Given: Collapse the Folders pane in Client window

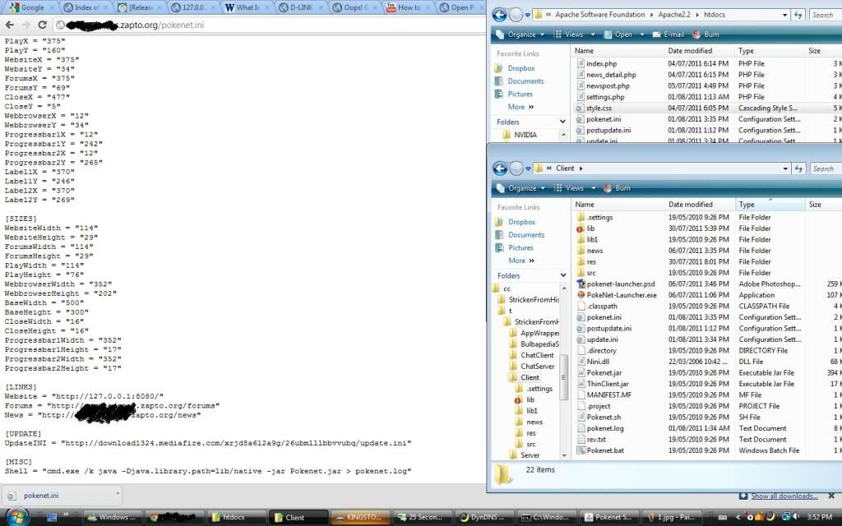Looking at the screenshot, I should click(562, 275).
